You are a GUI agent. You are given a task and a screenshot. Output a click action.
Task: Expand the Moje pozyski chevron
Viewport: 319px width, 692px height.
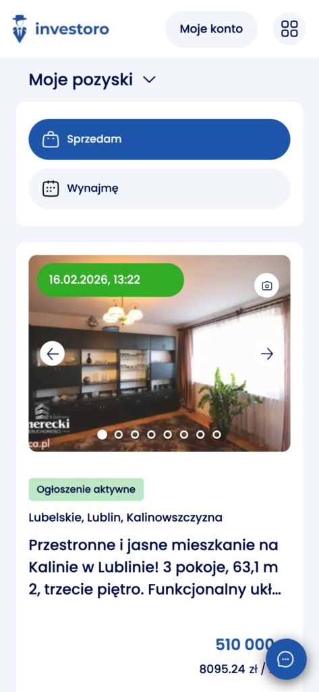[x=149, y=80]
